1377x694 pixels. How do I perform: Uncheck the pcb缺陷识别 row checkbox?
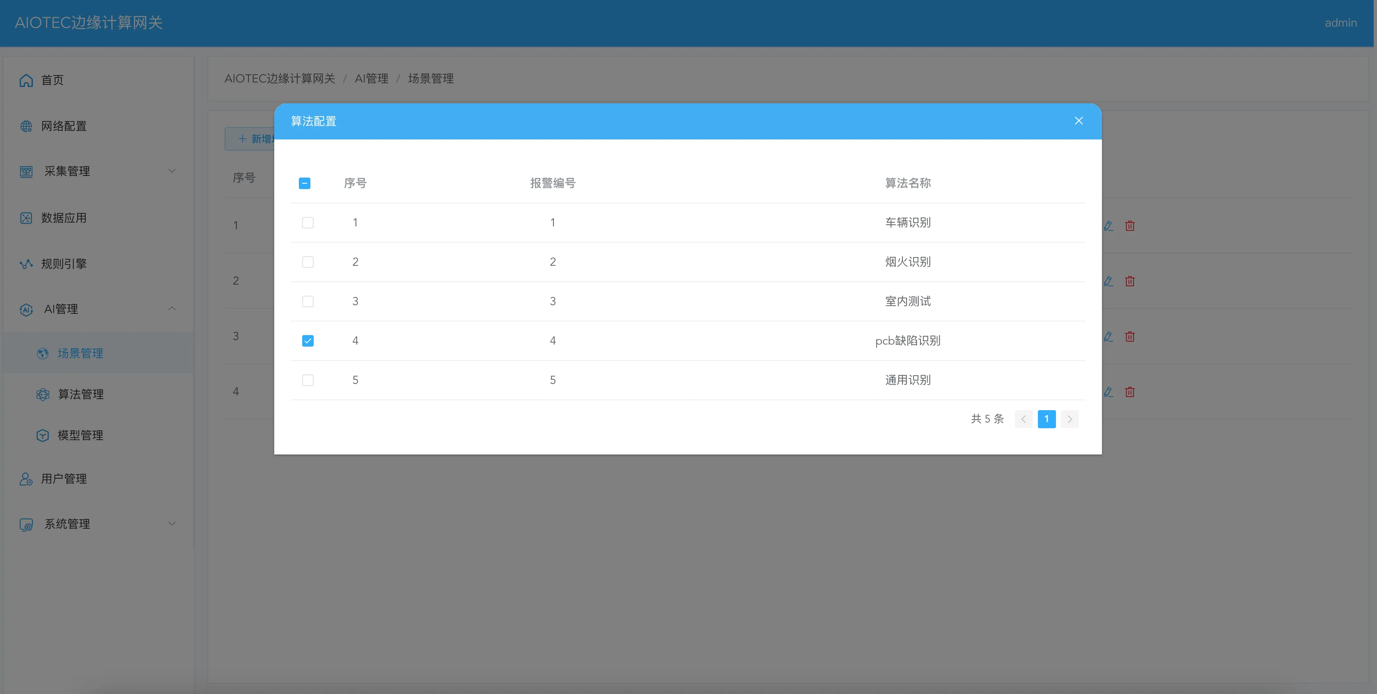point(308,340)
